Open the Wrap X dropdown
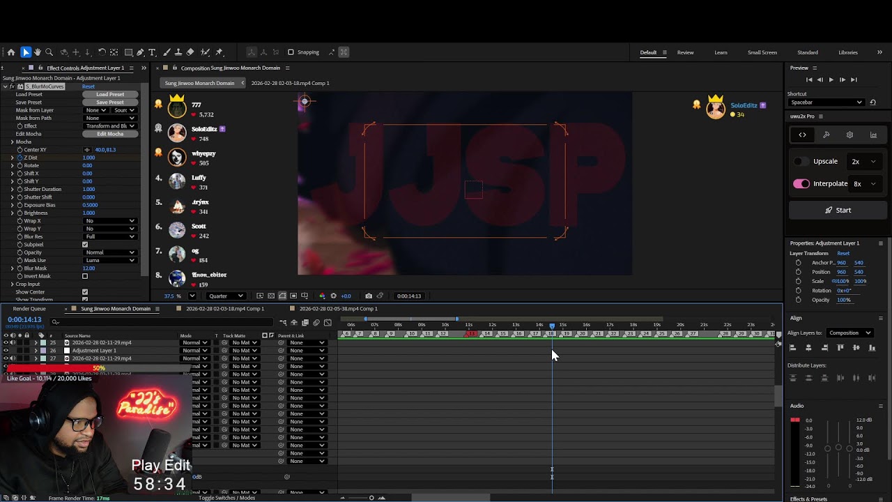The height and width of the screenshot is (502, 892). (110, 221)
